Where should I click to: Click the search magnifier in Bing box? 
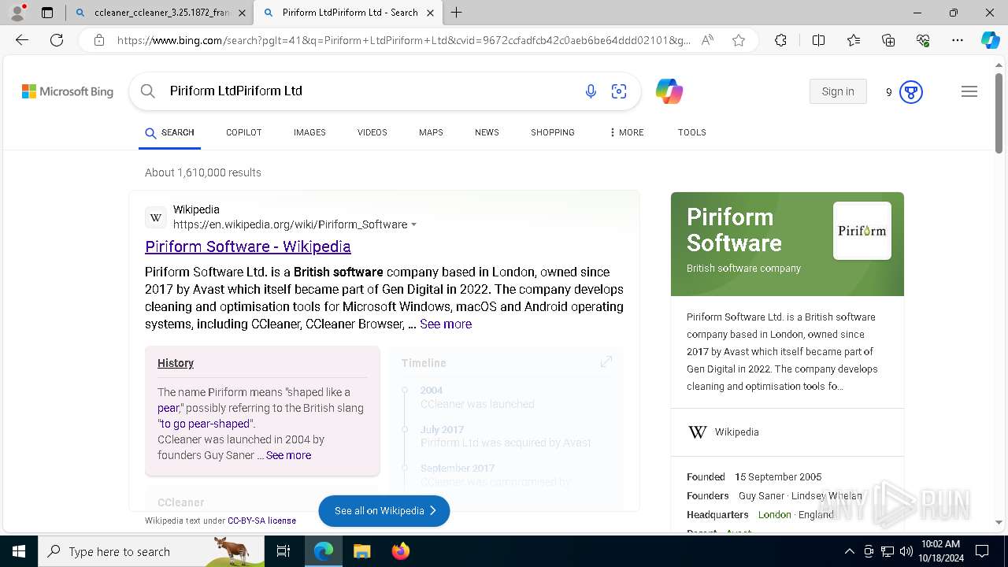point(147,91)
